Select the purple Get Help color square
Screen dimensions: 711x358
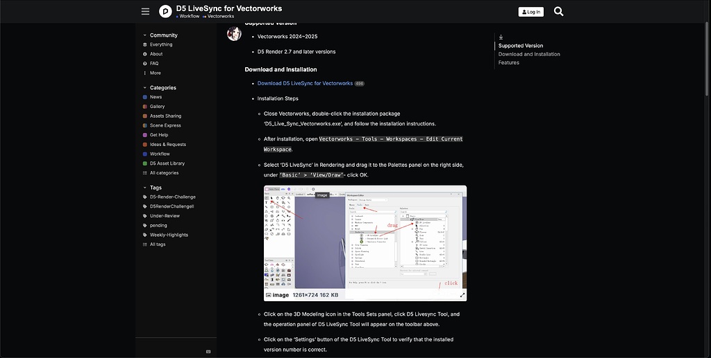pos(144,135)
